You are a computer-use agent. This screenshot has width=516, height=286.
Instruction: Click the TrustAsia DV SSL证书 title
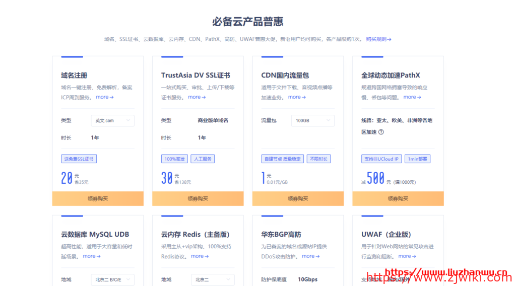tap(196, 76)
